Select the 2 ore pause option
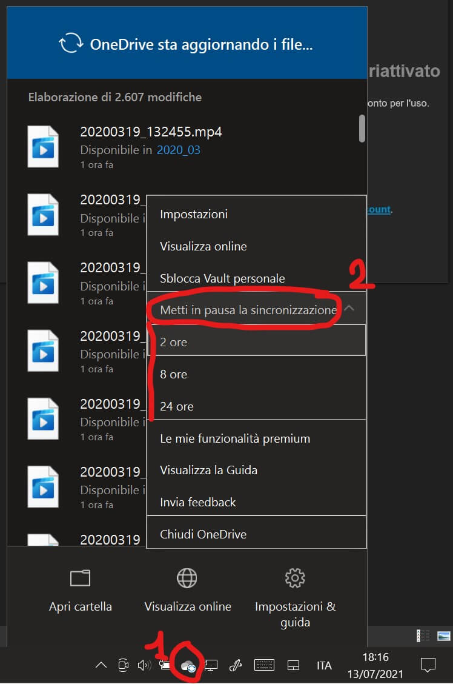 pos(174,342)
